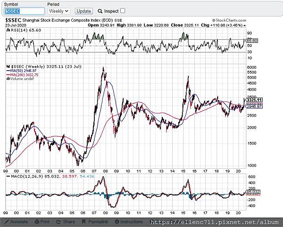The height and width of the screenshot is (227, 283).
Task: Click the Share arrow icon
Action: (58, 221)
